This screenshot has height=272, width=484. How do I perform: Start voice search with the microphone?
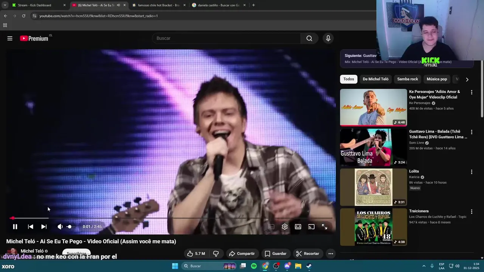point(328,38)
